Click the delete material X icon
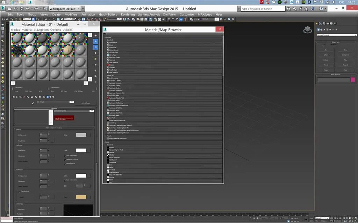Viewport: 358px width, 223px height. 24,97
